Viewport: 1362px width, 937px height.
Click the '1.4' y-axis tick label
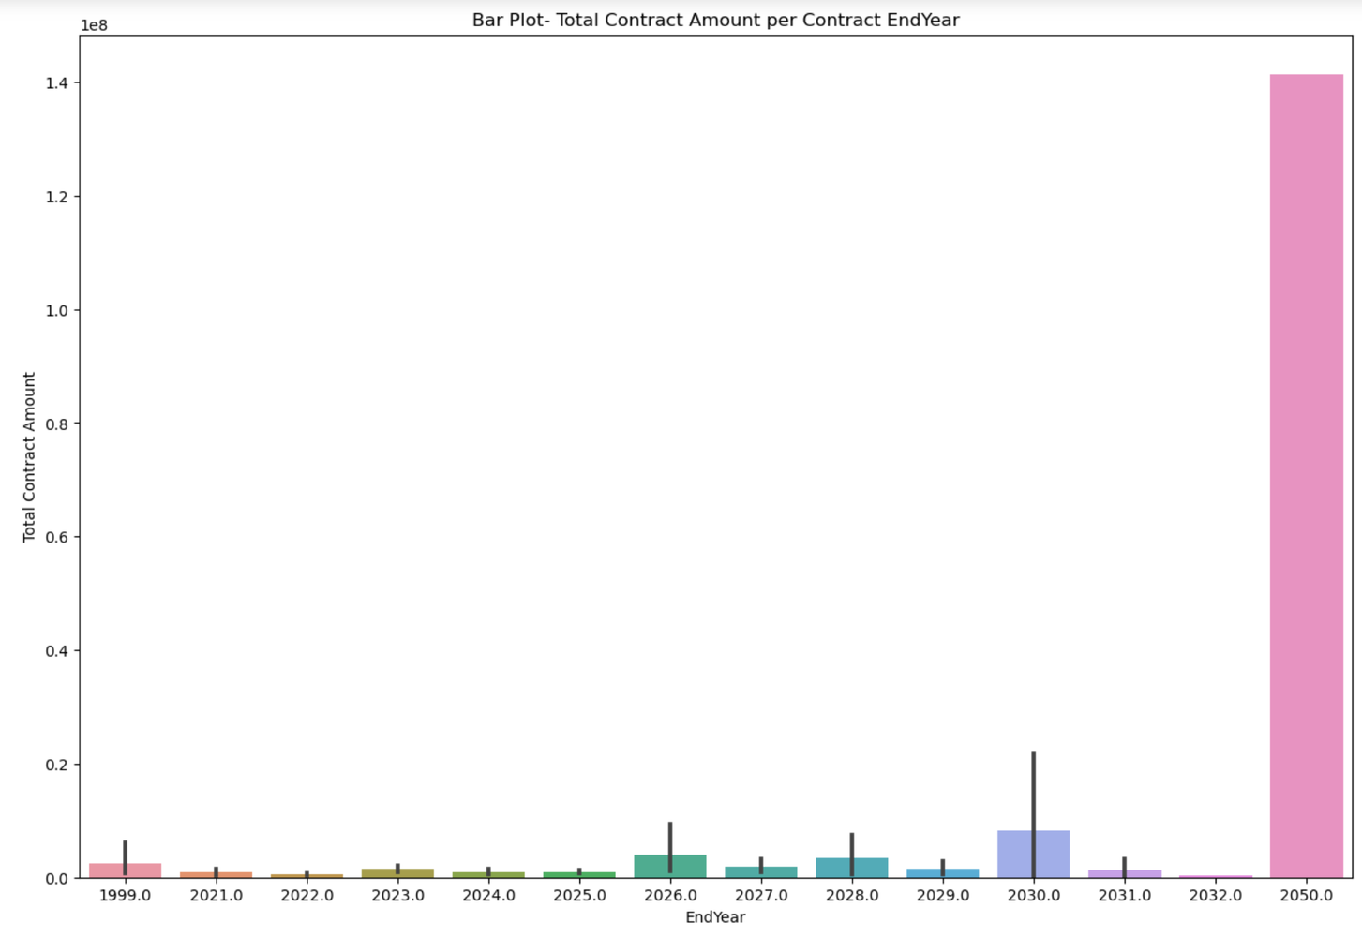click(x=56, y=83)
